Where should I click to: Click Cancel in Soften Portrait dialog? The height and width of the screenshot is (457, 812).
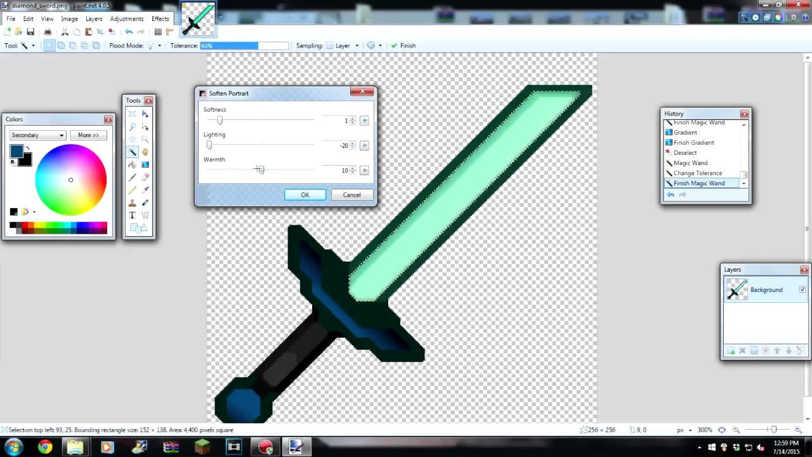point(351,195)
